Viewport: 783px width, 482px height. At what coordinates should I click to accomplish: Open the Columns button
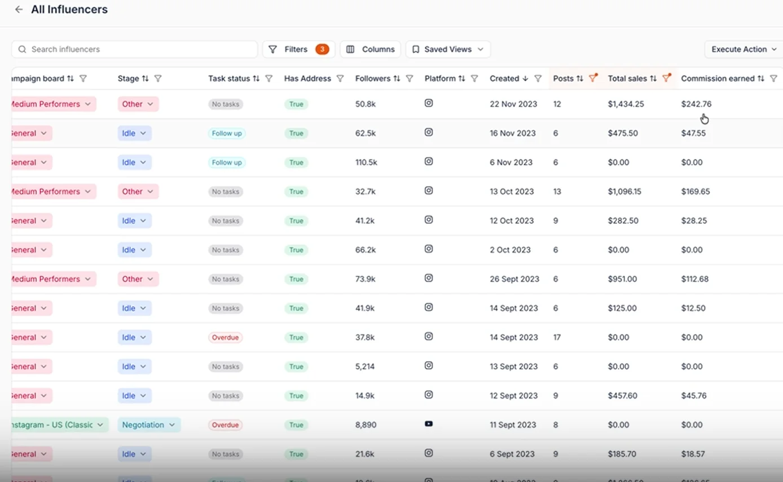(x=370, y=50)
